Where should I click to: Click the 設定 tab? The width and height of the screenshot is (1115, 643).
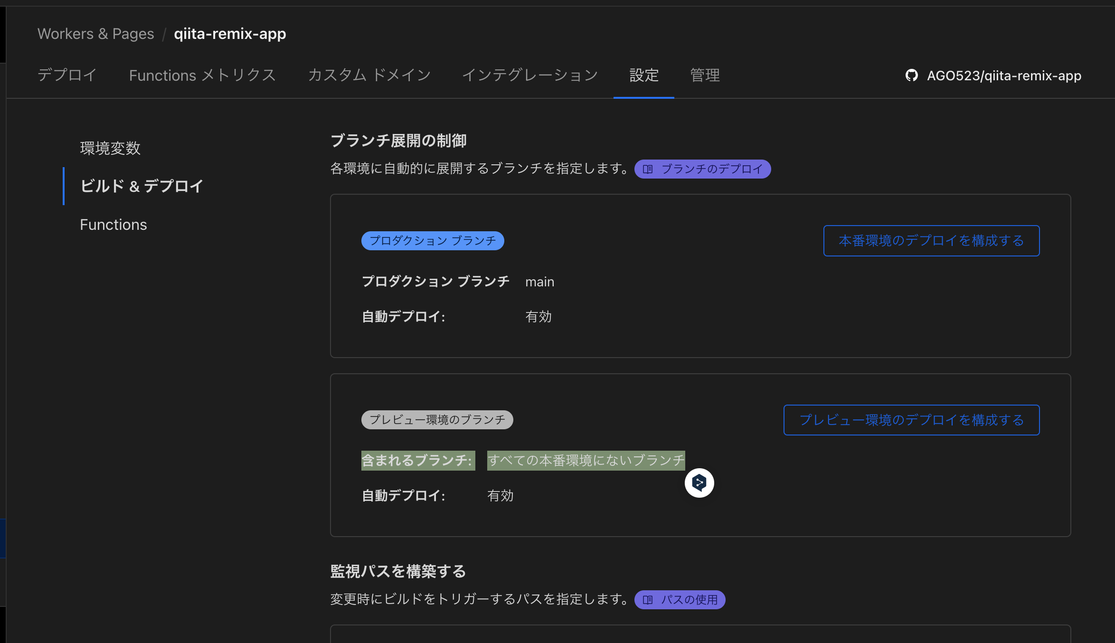click(644, 75)
